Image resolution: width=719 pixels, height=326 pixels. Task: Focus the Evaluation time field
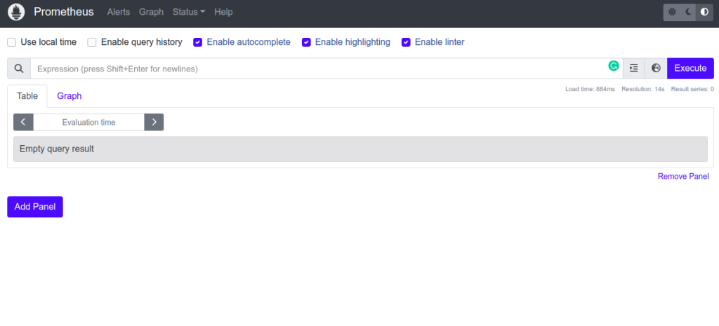tap(89, 122)
